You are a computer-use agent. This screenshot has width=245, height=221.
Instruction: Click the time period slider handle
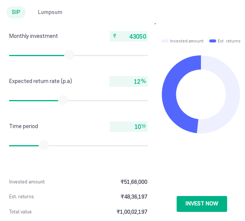click(x=44, y=146)
